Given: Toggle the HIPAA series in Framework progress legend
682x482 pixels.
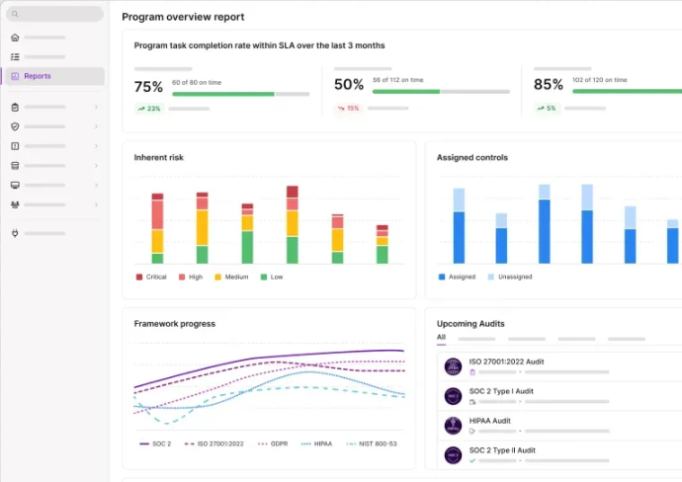Looking at the screenshot, I should [x=317, y=443].
